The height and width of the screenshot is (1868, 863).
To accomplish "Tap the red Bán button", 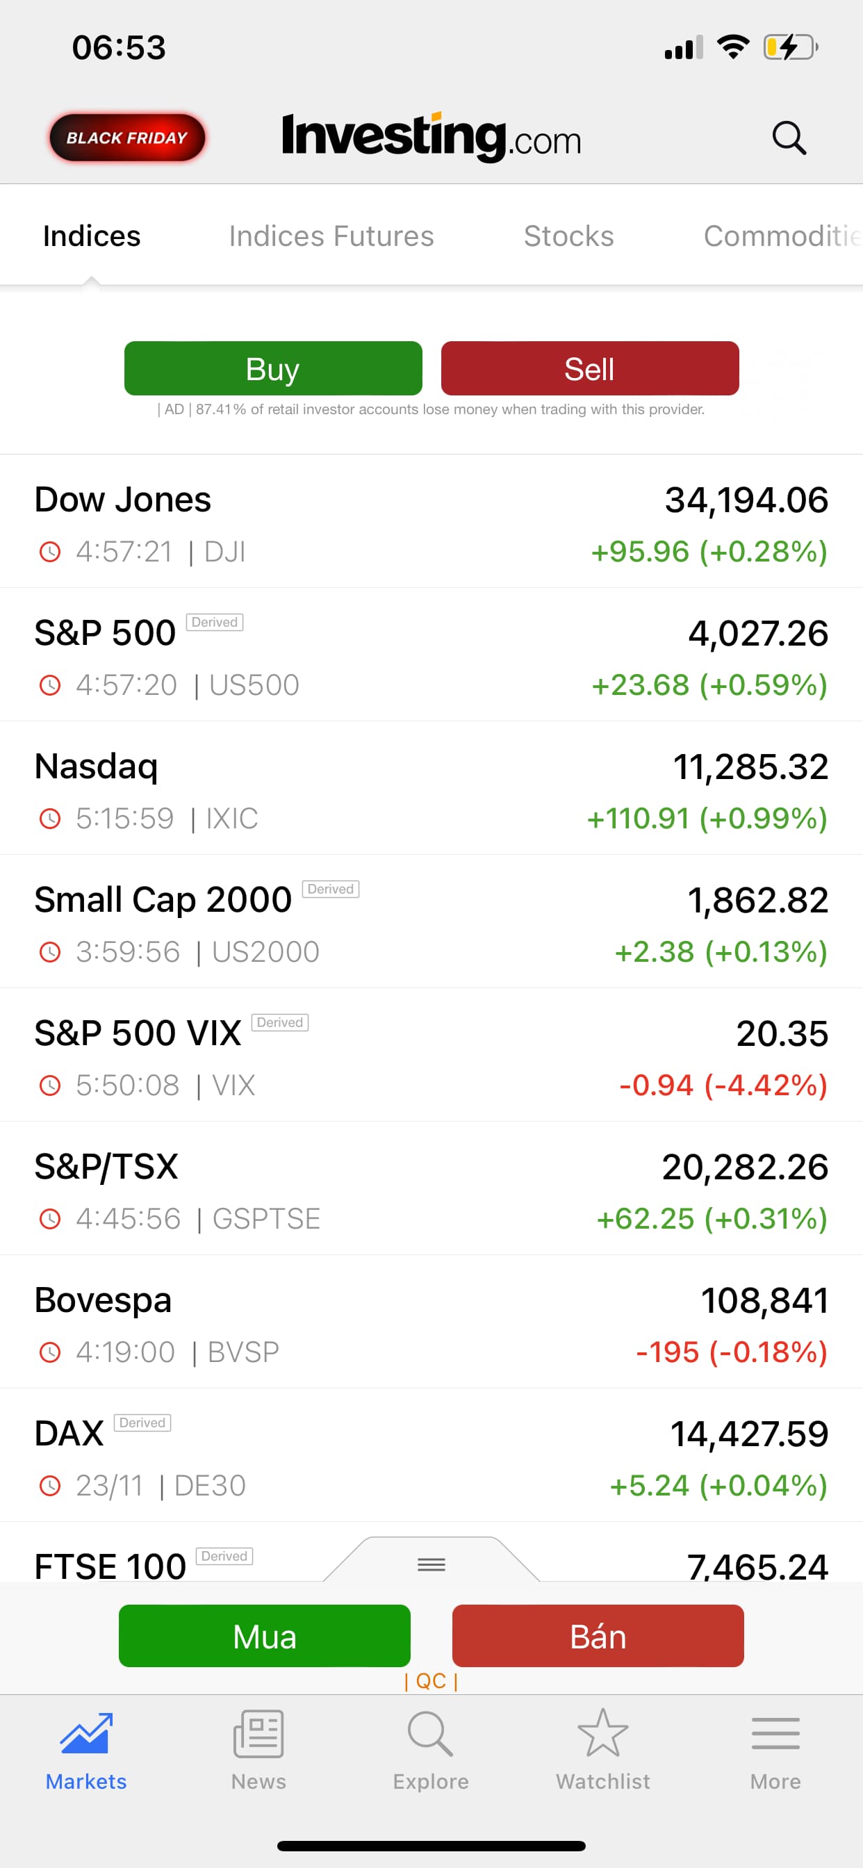I will (x=598, y=1637).
